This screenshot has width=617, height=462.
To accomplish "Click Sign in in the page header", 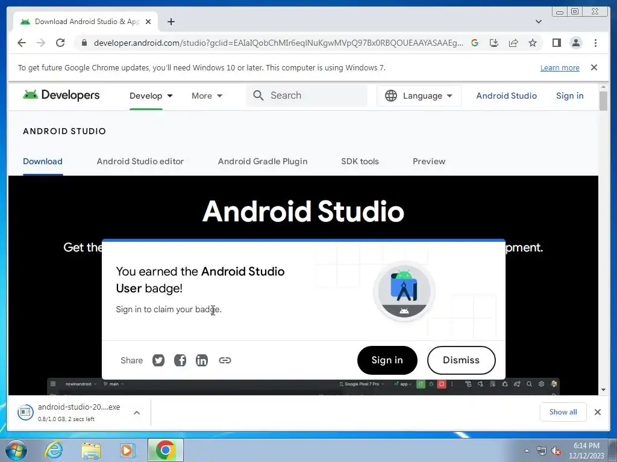I will point(570,96).
